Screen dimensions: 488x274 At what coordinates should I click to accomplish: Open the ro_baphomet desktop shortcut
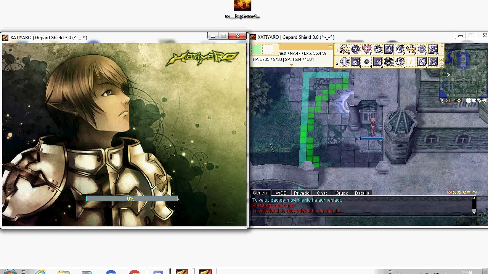pos(242,10)
